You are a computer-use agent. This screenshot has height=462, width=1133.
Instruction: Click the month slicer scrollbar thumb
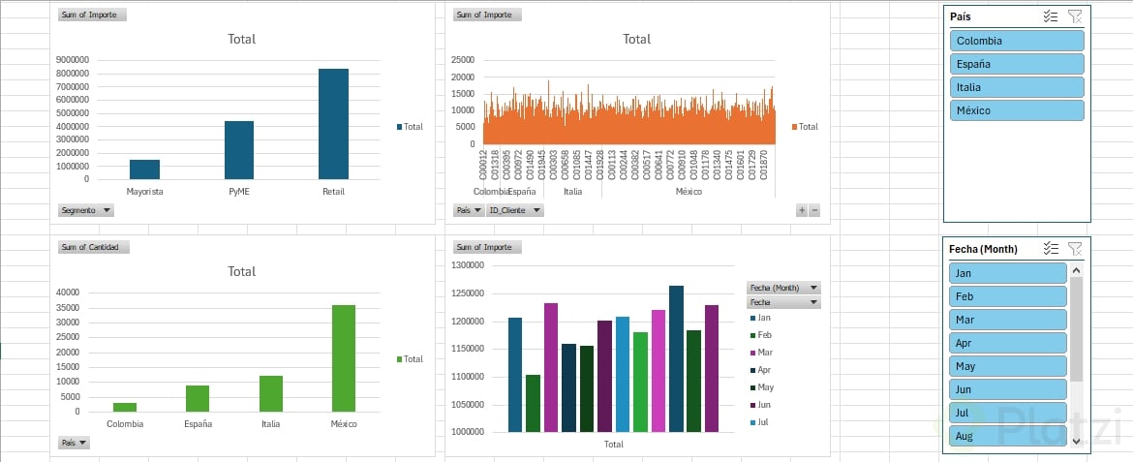(x=1076, y=329)
